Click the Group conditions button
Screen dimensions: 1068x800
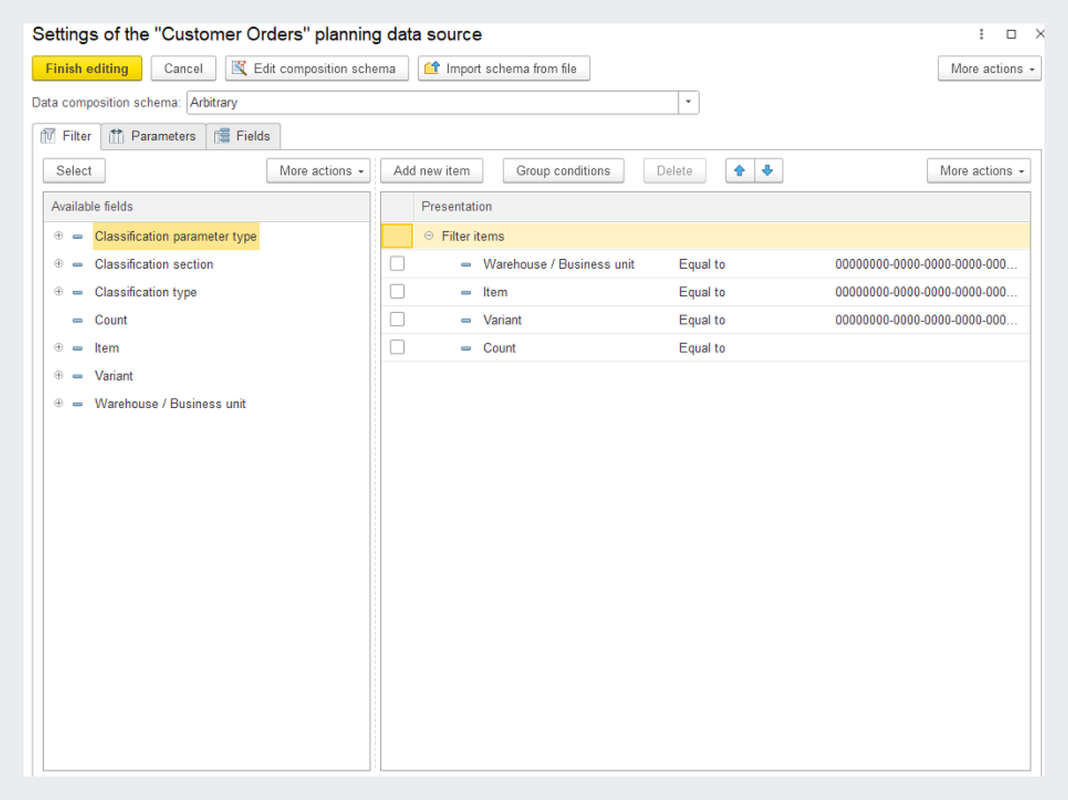tap(563, 171)
